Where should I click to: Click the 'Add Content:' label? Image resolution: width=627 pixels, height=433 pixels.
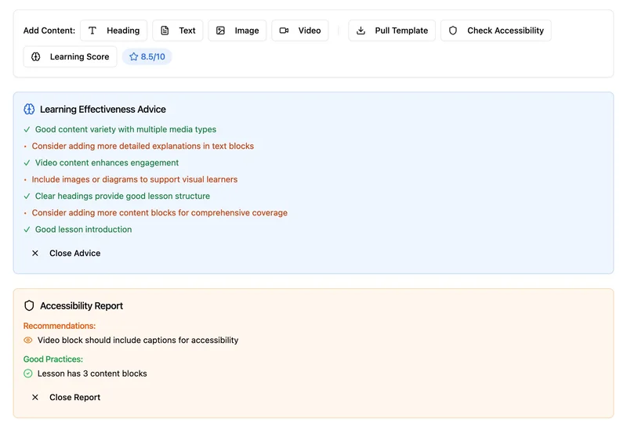(49, 31)
